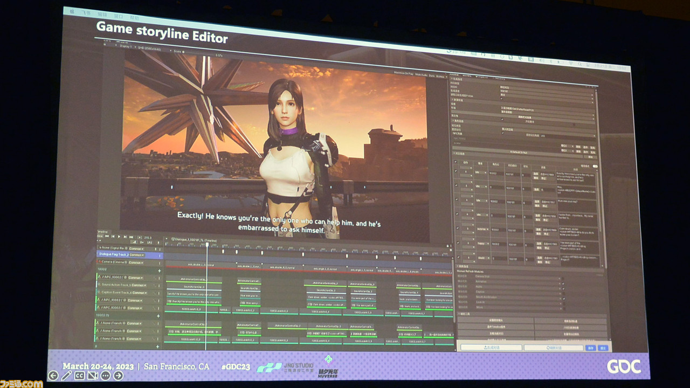Screen dimensions: 690x388
Task: Add track to first 10002 group
Action: [x=159, y=271]
